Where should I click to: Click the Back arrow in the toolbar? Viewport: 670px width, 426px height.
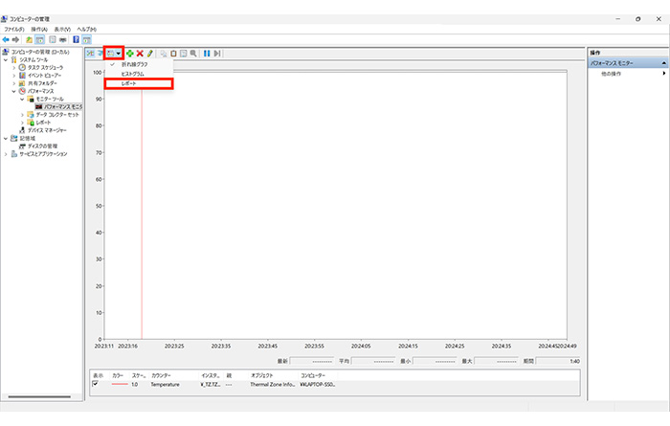(7, 39)
